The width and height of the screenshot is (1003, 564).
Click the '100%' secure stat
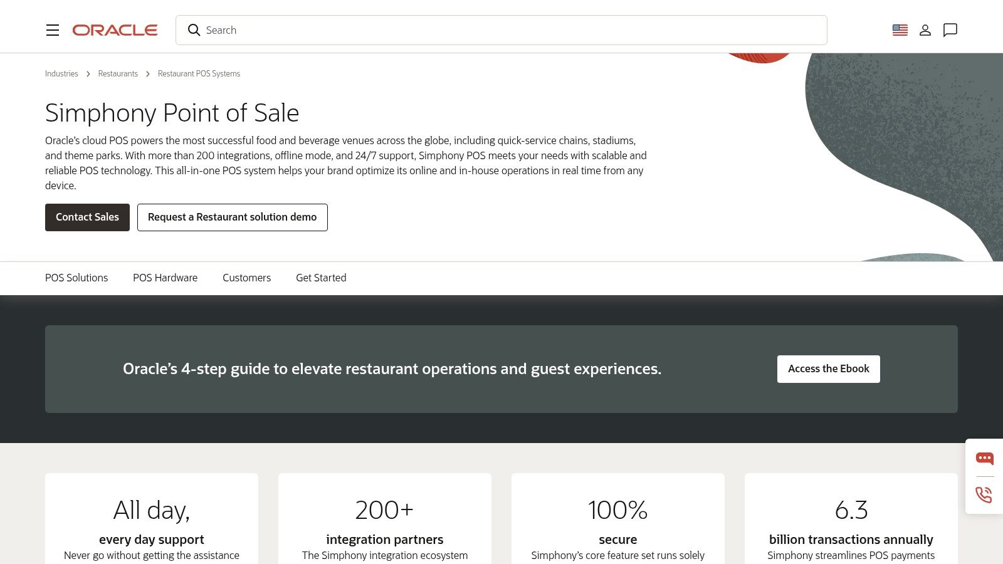pyautogui.click(x=618, y=510)
